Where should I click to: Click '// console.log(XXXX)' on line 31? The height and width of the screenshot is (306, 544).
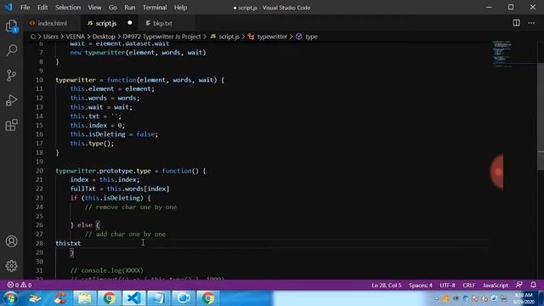click(107, 270)
